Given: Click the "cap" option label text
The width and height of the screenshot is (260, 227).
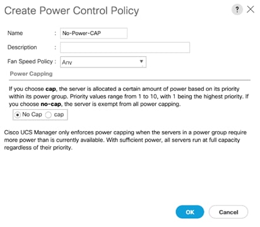Looking at the screenshot, I should tap(59, 115).
